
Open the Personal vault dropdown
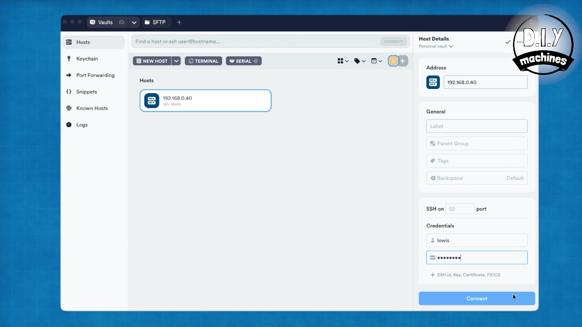436,46
